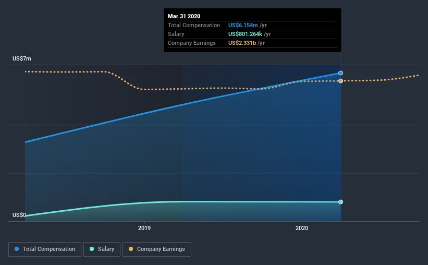This screenshot has height=265, width=428.
Task: Toggle the Salary legend button
Action: [102, 249]
